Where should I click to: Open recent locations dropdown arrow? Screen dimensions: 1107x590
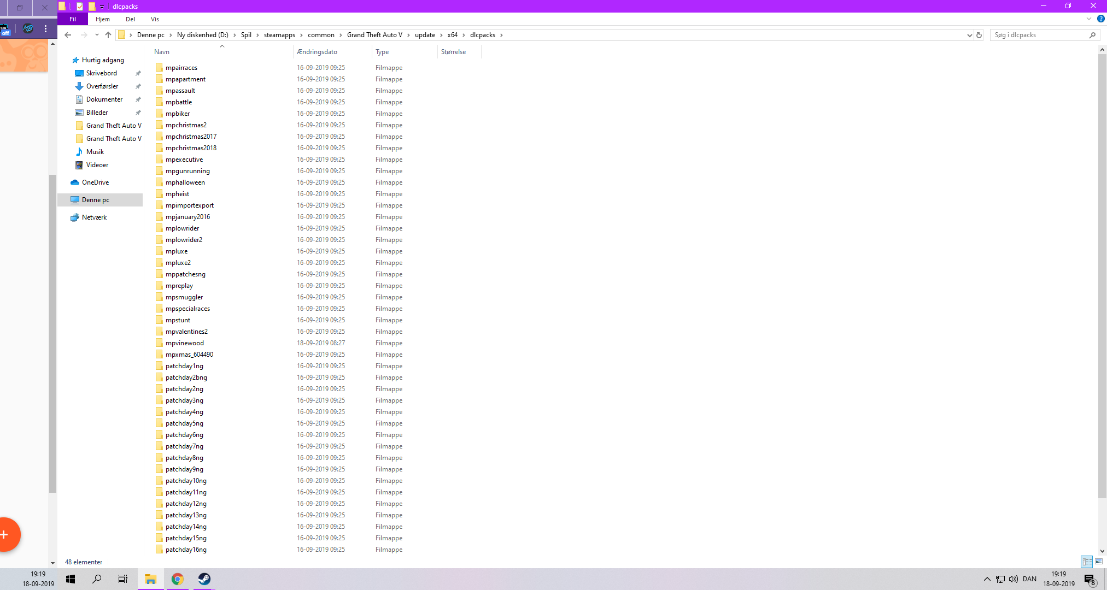click(x=97, y=35)
